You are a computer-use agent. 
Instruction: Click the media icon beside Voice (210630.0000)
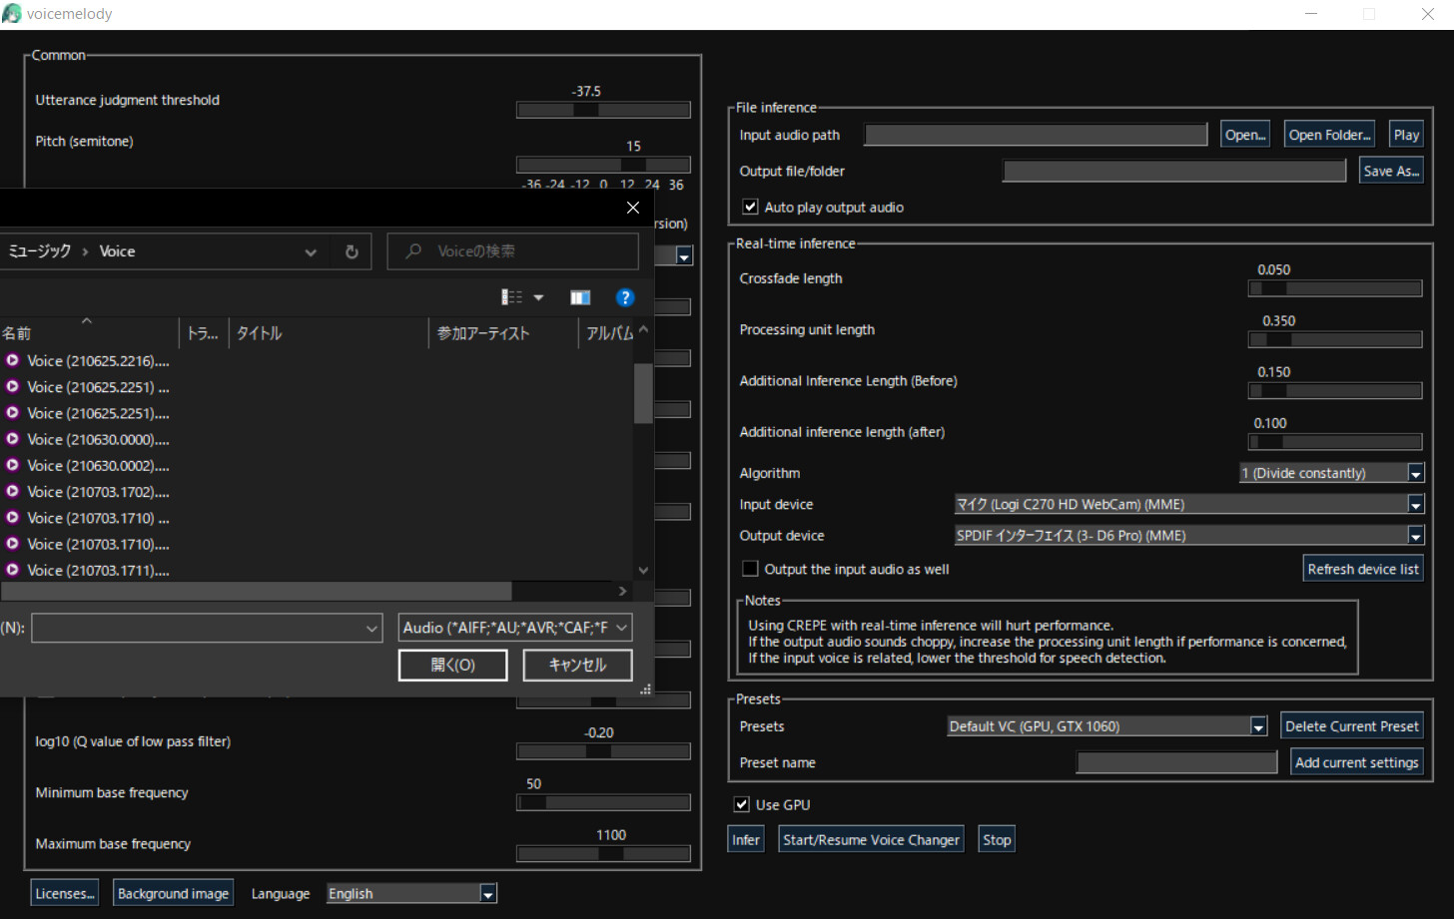click(x=12, y=439)
